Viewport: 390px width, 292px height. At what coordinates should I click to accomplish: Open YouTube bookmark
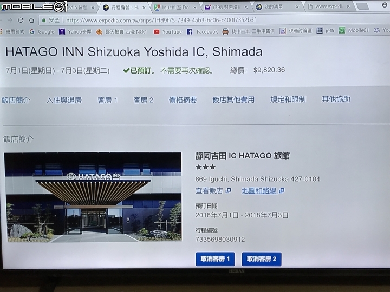click(x=167, y=32)
